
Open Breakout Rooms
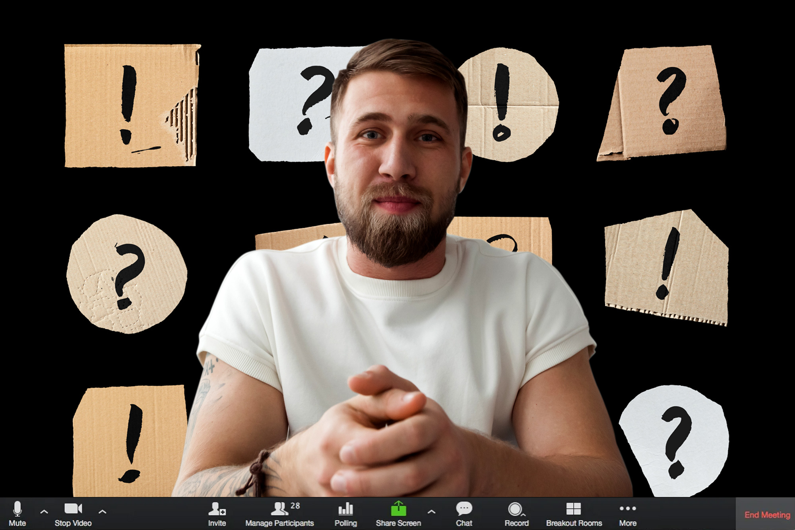[x=574, y=514]
